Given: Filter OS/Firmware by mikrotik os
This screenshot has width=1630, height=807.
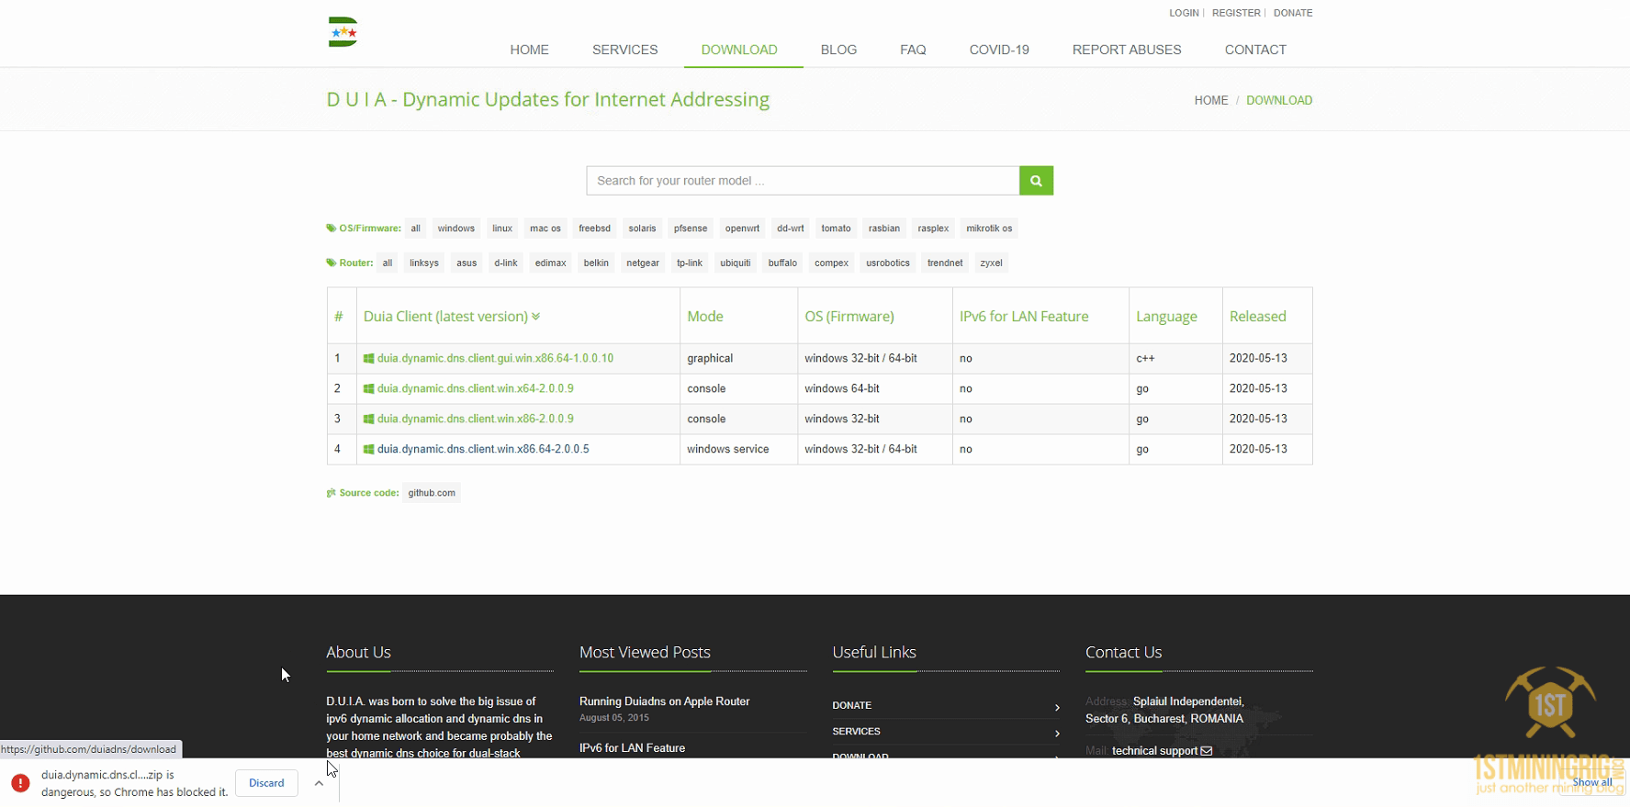Looking at the screenshot, I should (x=989, y=229).
